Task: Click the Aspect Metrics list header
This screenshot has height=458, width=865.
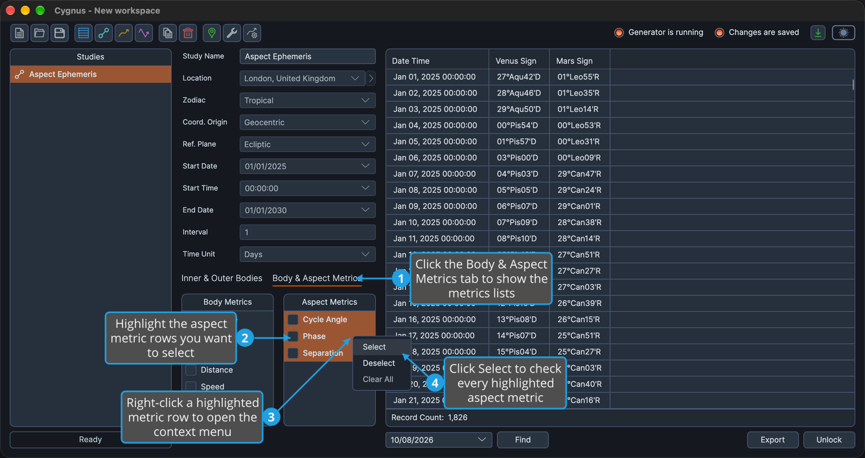Action: (x=329, y=302)
